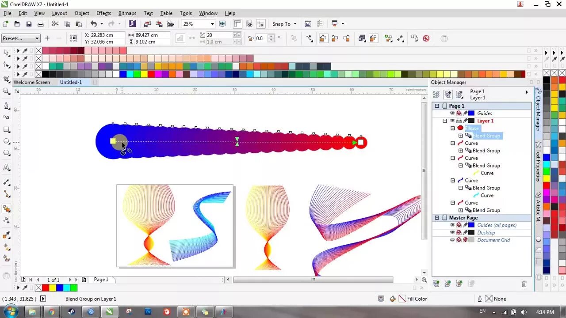Image resolution: width=566 pixels, height=318 pixels.
Task: Toggle printing for Layer 1
Action: click(x=458, y=121)
